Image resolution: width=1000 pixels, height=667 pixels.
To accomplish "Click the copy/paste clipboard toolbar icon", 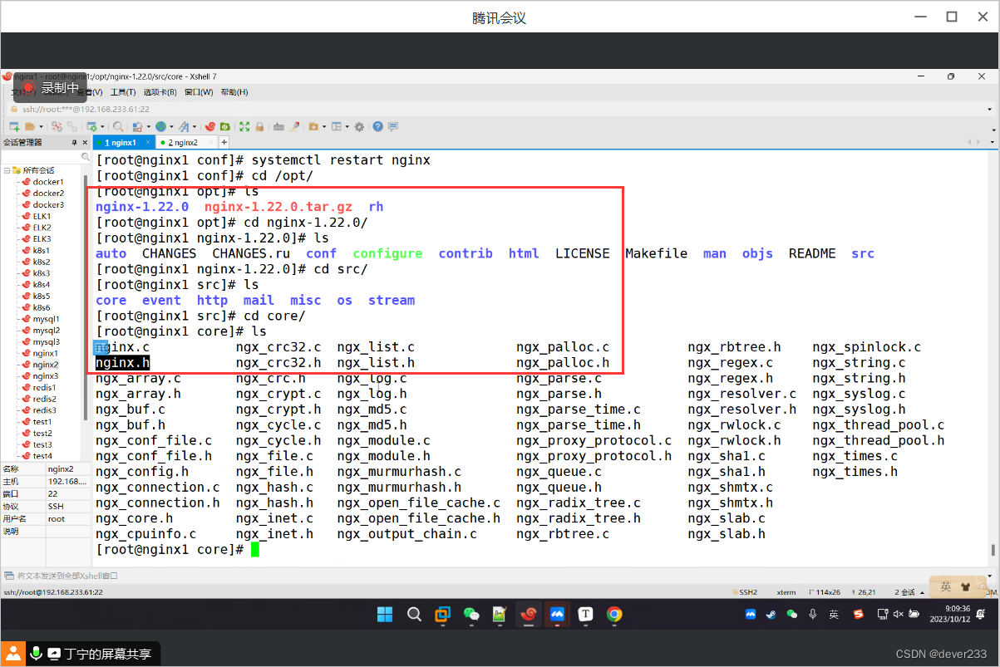I will pos(137,127).
